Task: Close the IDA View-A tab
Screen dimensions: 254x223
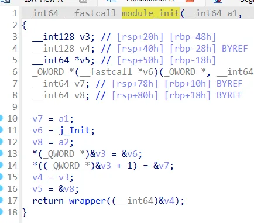Action: pyautogui.click(x=83, y=1)
